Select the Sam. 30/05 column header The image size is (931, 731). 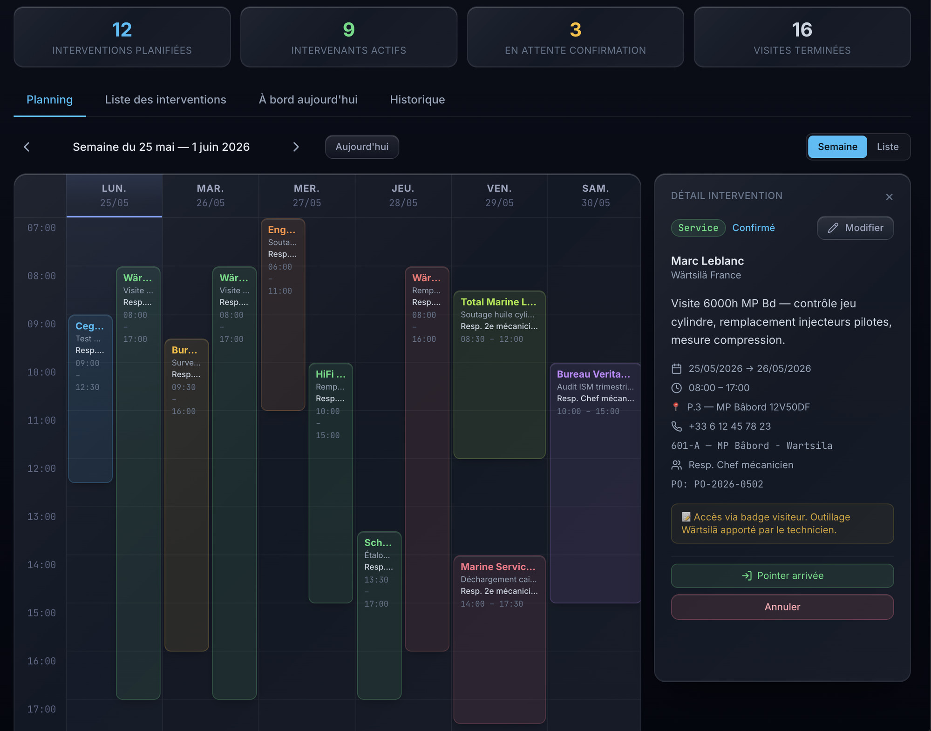pyautogui.click(x=595, y=196)
